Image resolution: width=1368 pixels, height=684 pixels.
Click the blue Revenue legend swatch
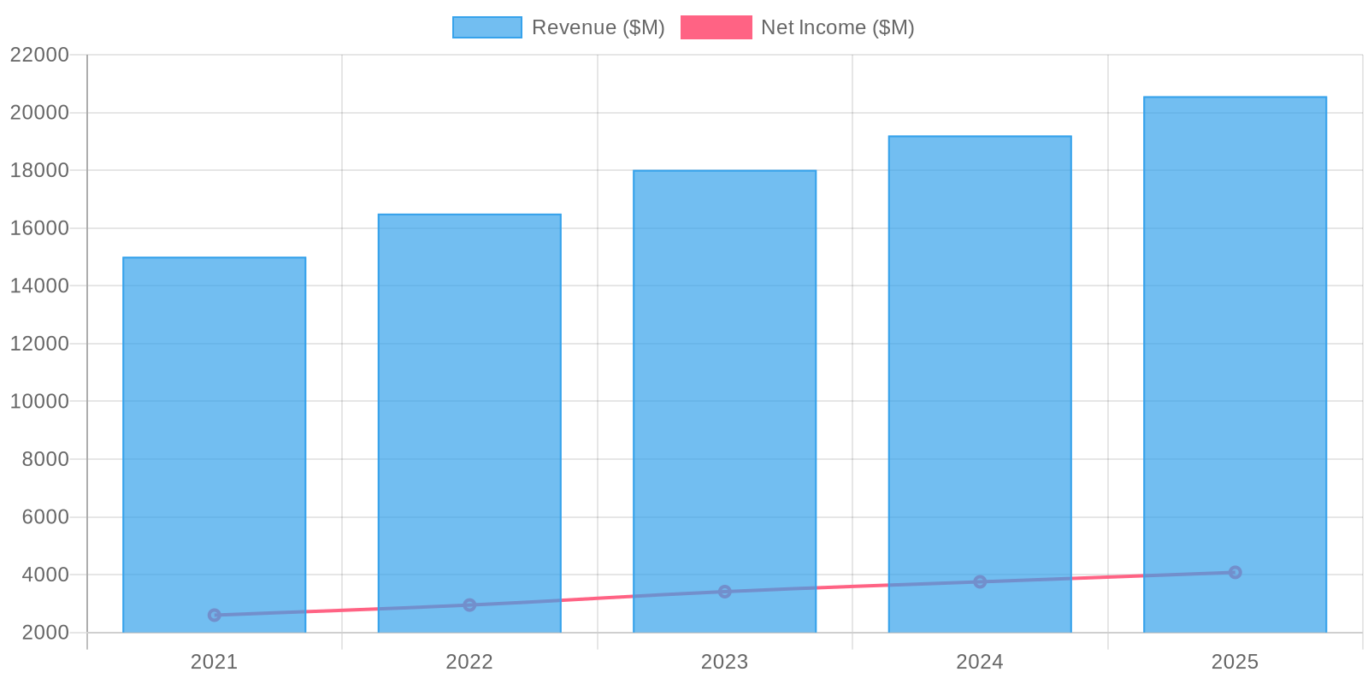486,27
